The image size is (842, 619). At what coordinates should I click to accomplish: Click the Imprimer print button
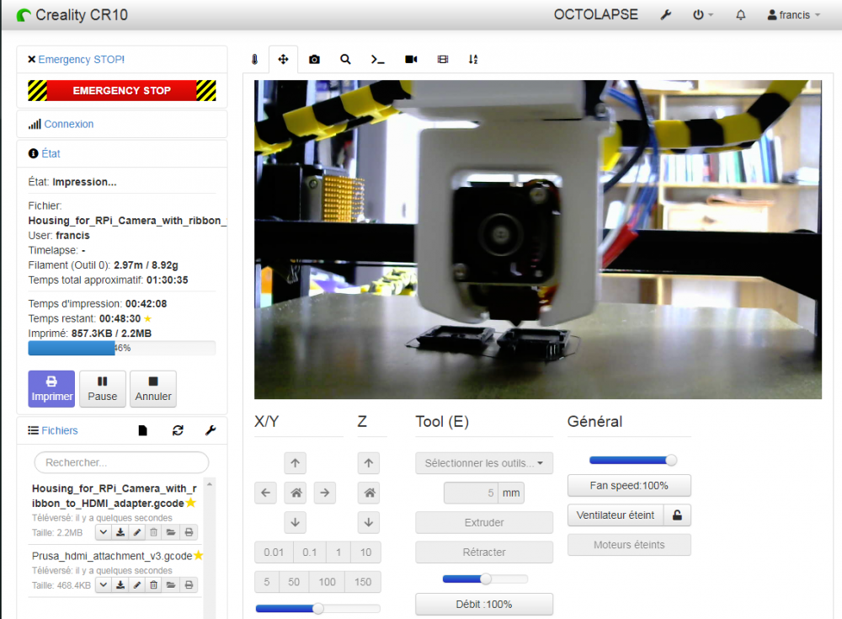pos(51,388)
